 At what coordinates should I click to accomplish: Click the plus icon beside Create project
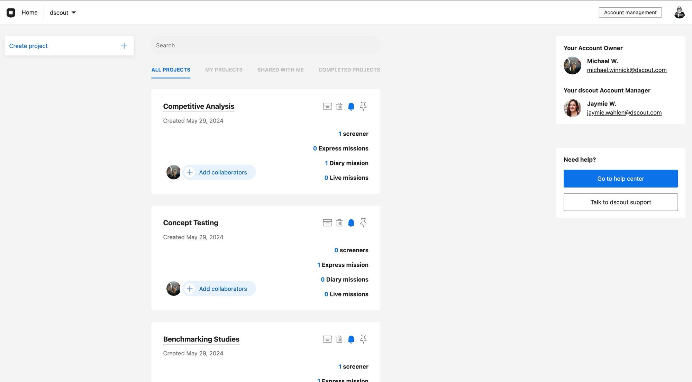(124, 46)
